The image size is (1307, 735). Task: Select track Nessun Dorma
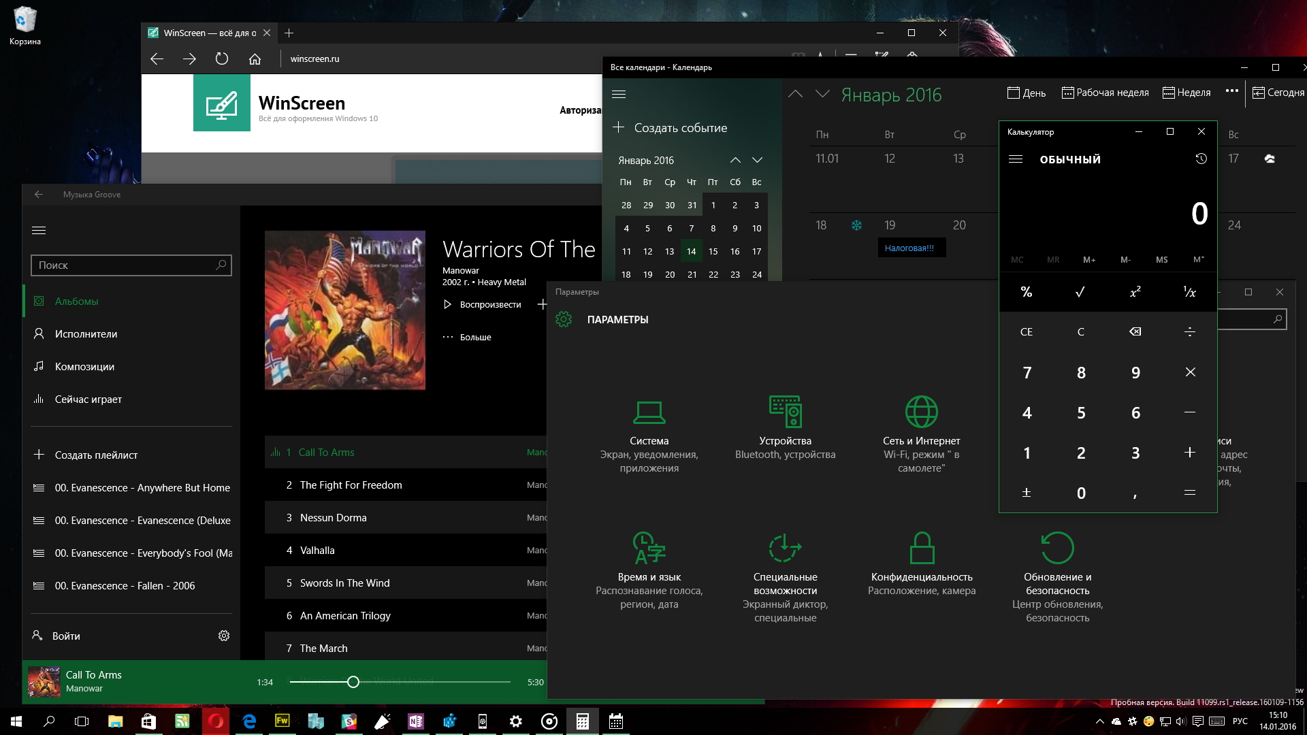point(406,517)
